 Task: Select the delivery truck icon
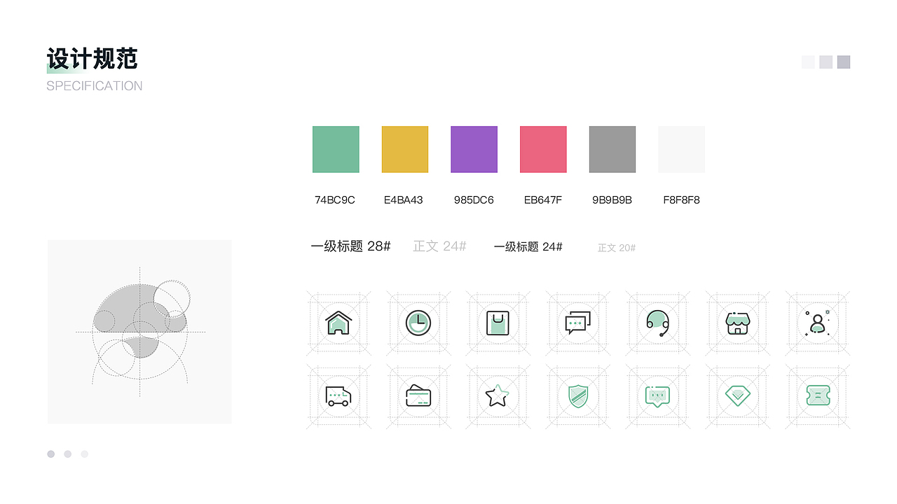point(338,395)
